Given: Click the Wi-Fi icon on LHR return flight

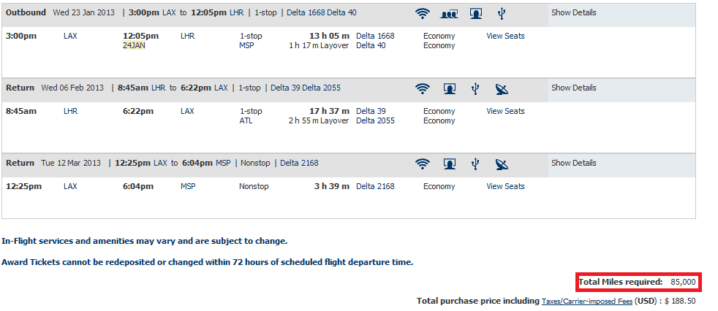Looking at the screenshot, I should pos(422,89).
